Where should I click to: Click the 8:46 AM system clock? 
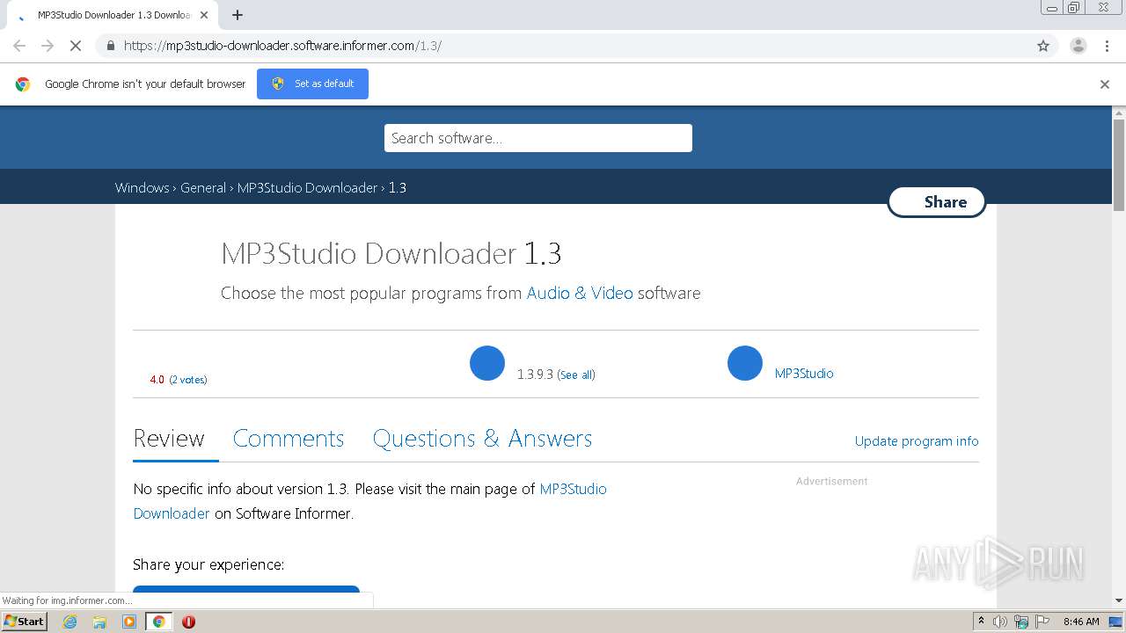coord(1081,622)
